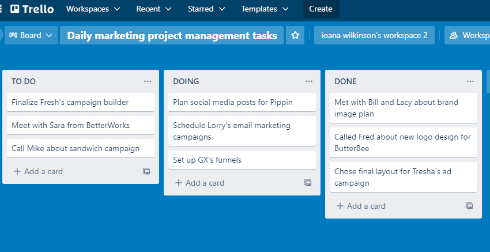Image resolution: width=490 pixels, height=252 pixels.
Task: Star this board with the star icon
Action: coord(295,35)
